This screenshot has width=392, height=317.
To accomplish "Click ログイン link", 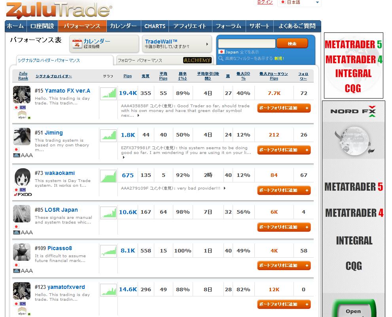I will click(x=265, y=2).
